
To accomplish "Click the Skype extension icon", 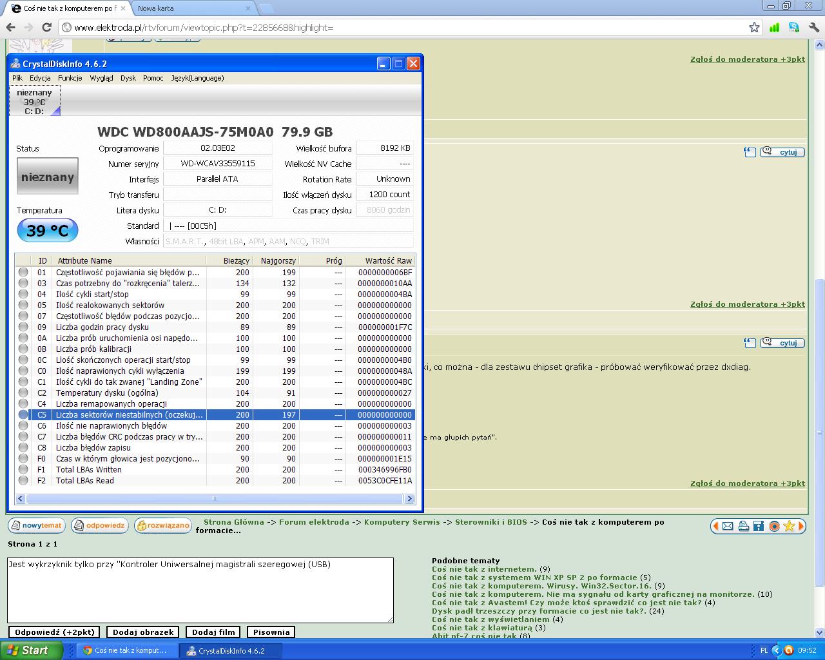I will tap(794, 28).
